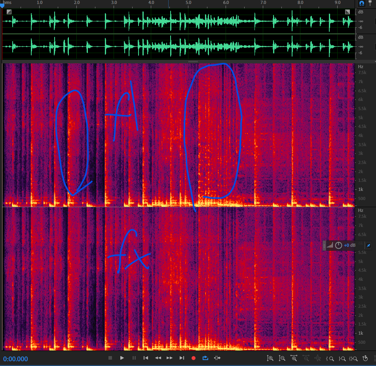This screenshot has width=376, height=366.
Task: Click the Stop playback button
Action: tap(110, 358)
